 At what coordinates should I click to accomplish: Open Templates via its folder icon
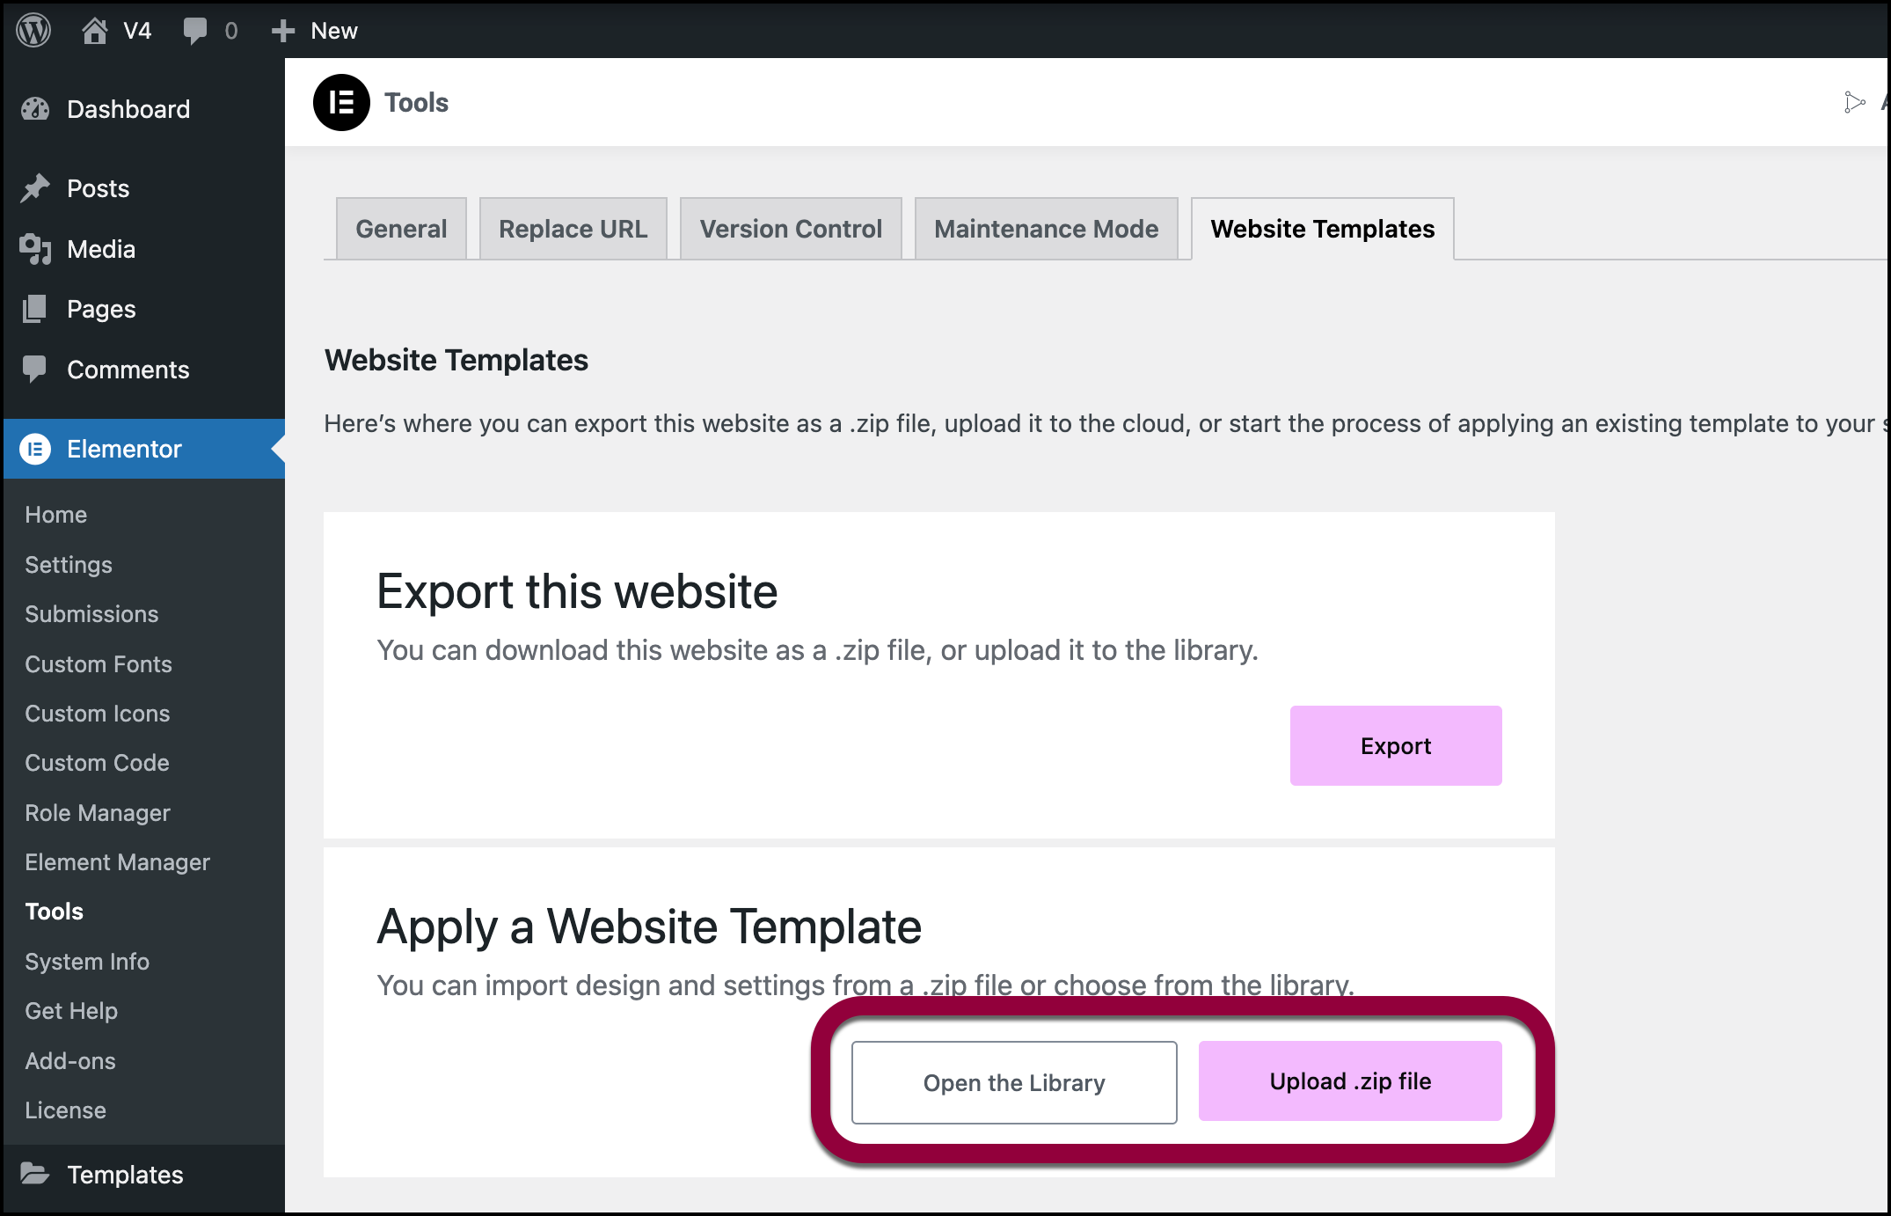click(x=36, y=1174)
